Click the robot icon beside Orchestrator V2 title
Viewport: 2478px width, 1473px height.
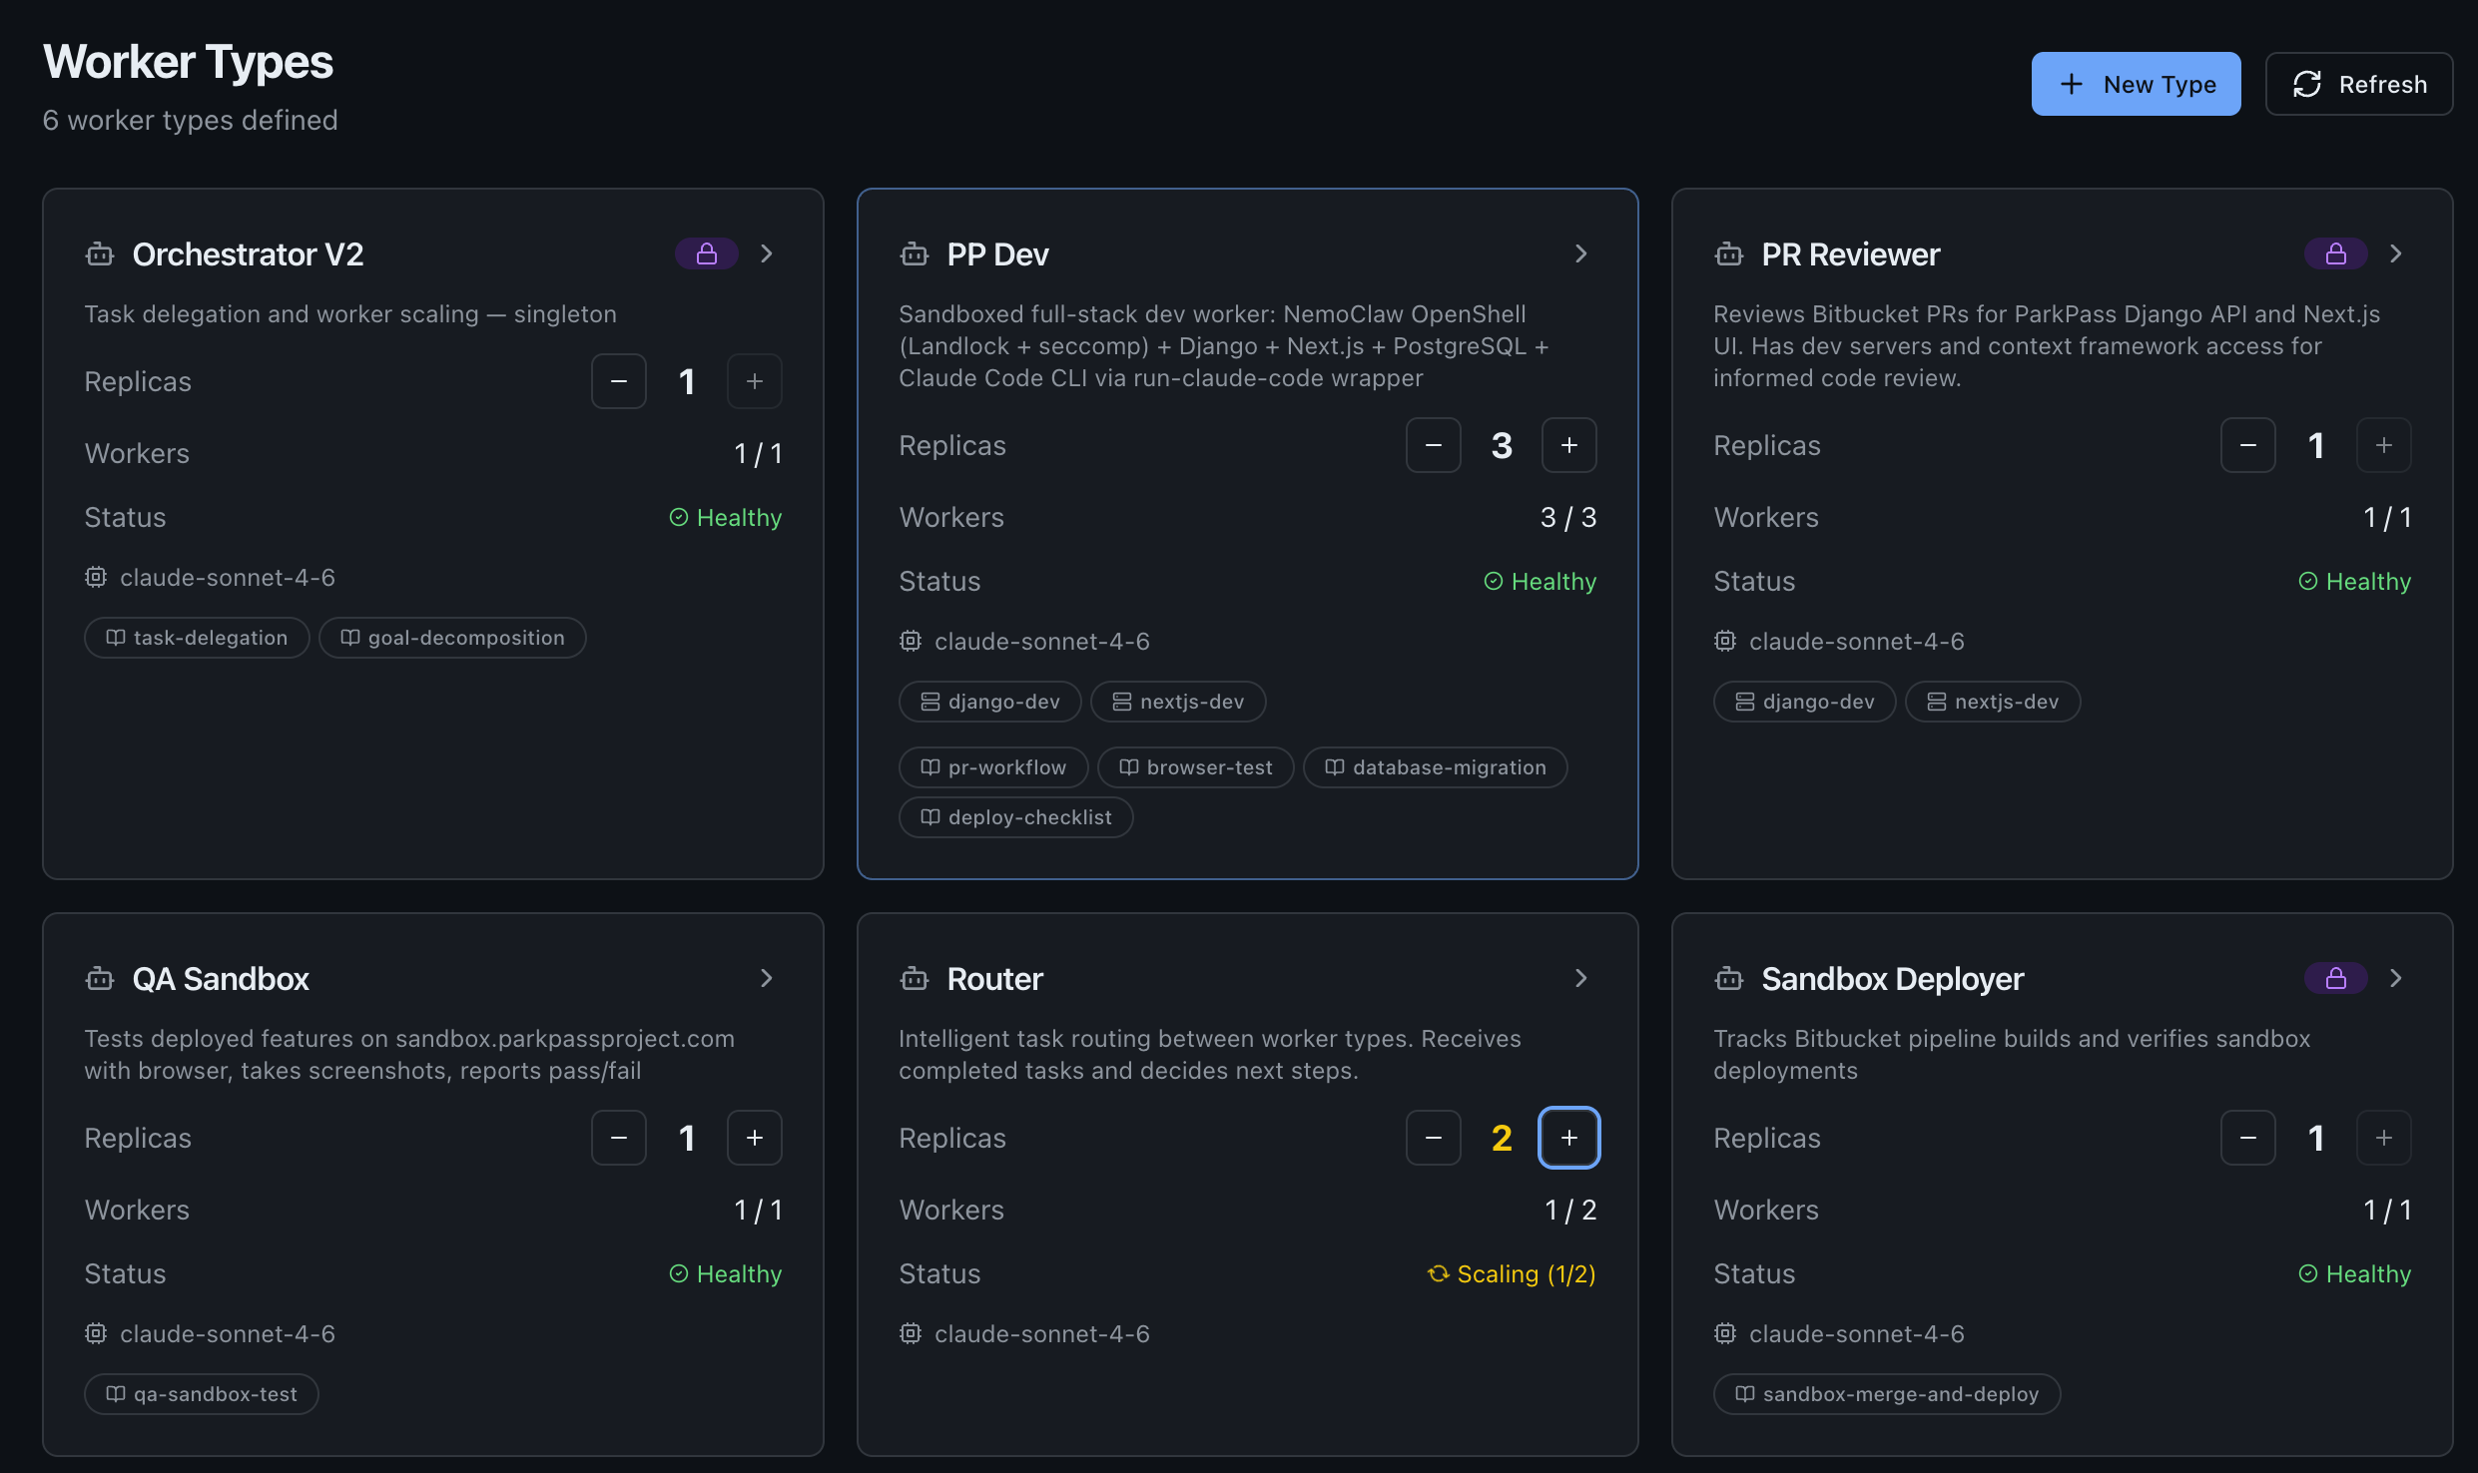coord(99,254)
